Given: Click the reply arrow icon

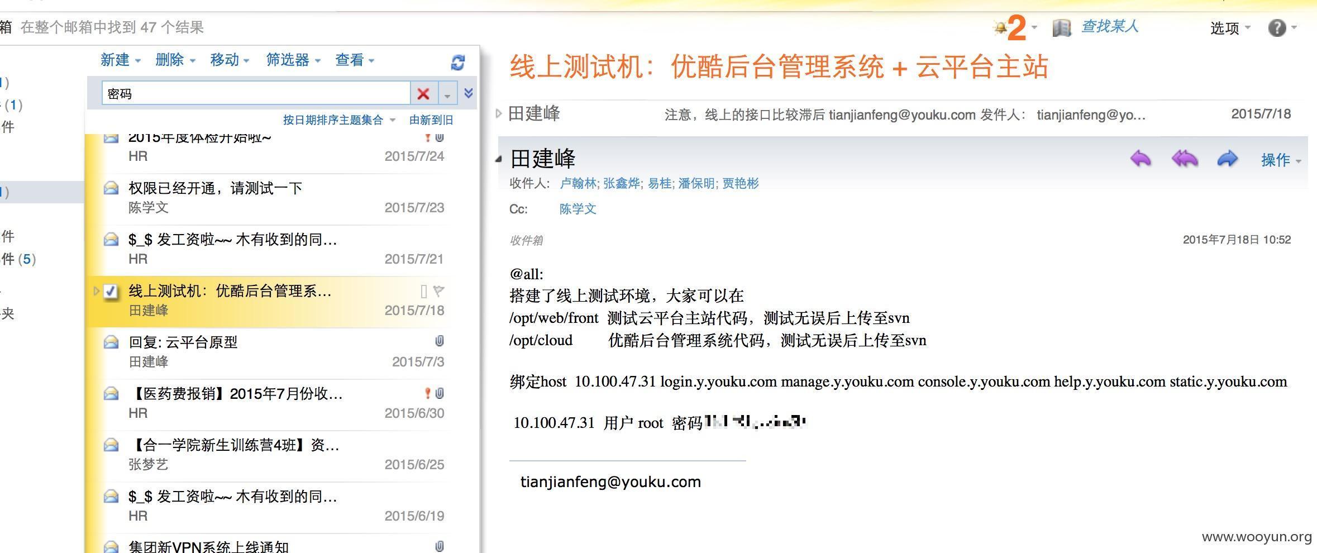Looking at the screenshot, I should click(1141, 159).
